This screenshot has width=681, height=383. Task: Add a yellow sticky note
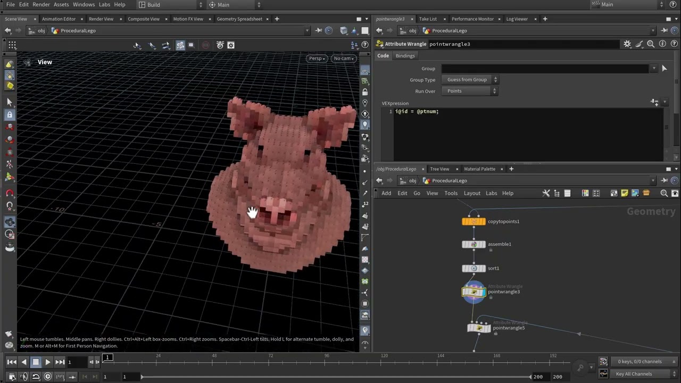pos(625,193)
